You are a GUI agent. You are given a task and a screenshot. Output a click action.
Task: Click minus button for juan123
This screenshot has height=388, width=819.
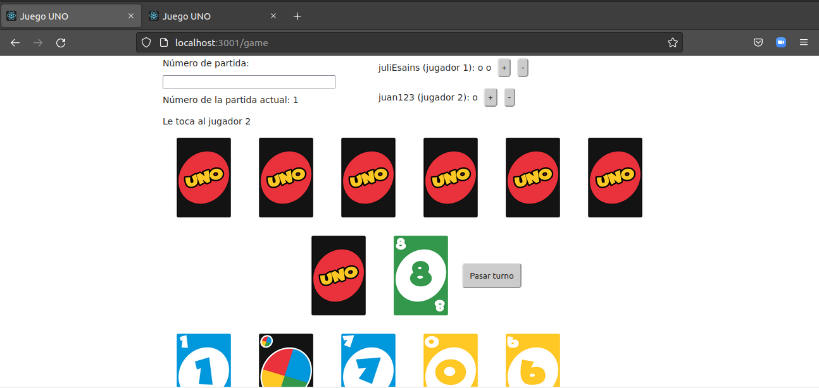pos(510,97)
